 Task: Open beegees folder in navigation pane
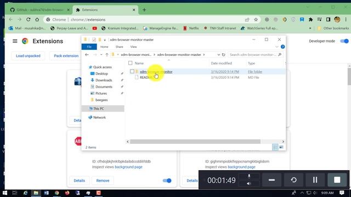click(x=101, y=100)
